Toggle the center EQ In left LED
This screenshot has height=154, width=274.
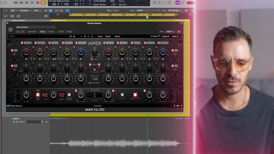point(90,65)
